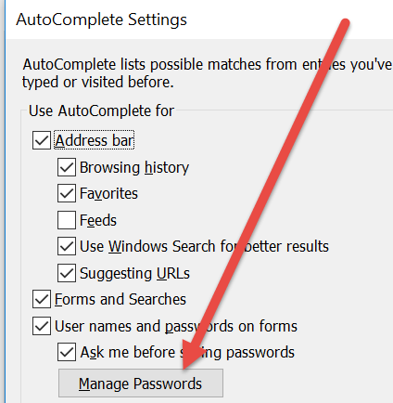Click the AutoComplete description paragraph text
Viewport: 393px width, 403px height.
[207, 73]
